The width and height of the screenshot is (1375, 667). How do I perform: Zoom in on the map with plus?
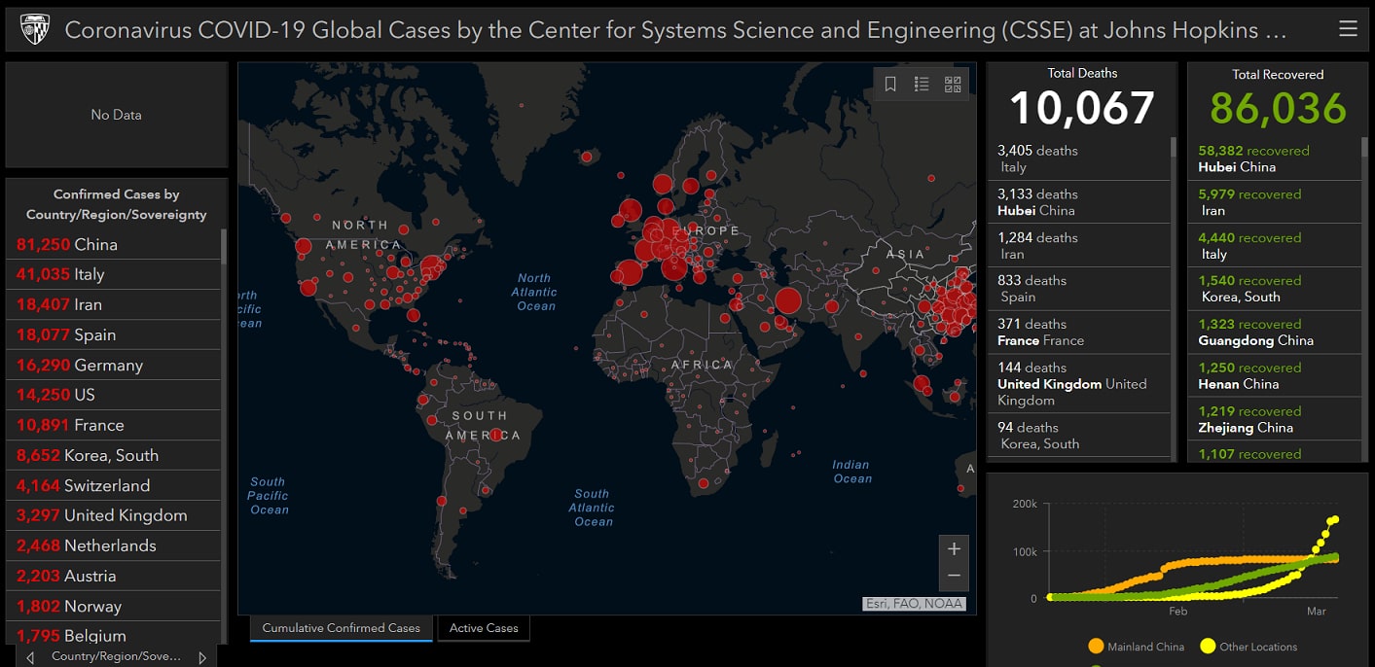pyautogui.click(x=954, y=548)
